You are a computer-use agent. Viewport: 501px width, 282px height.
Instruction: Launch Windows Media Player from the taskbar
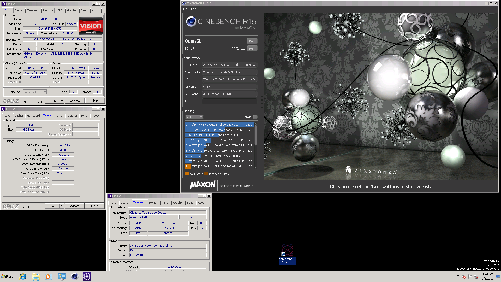coord(49,277)
